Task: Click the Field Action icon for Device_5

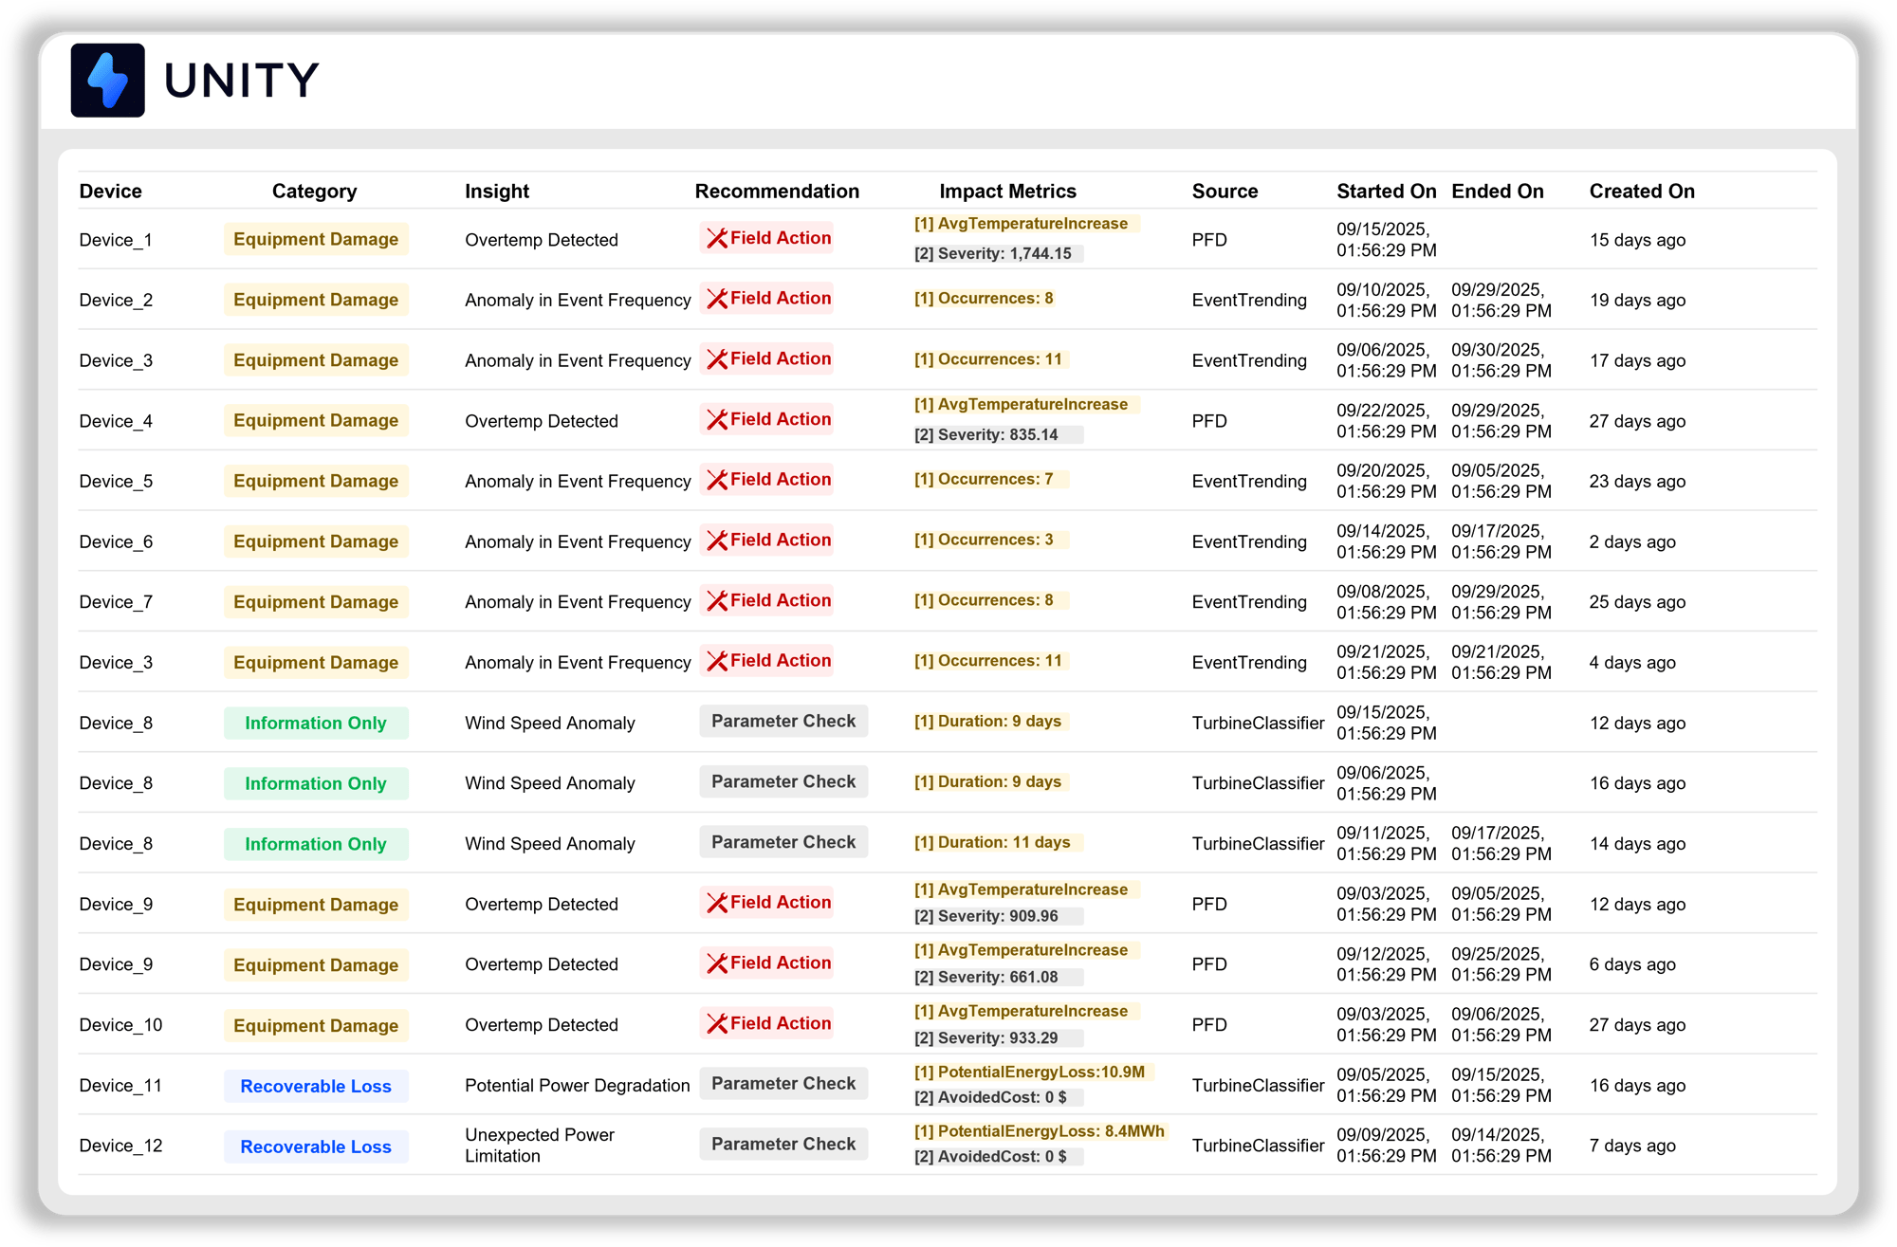Action: pyautogui.click(x=719, y=480)
